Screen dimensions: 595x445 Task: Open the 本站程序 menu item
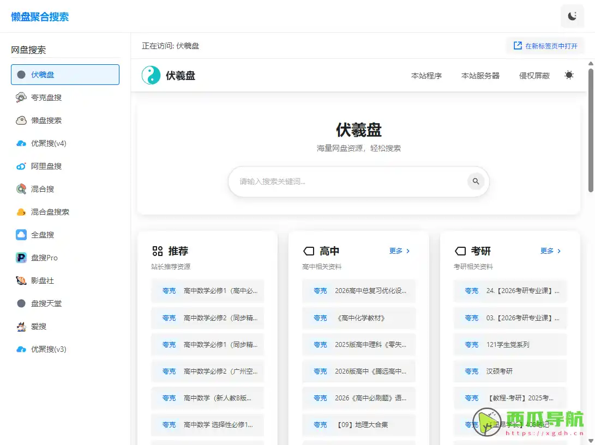click(426, 75)
